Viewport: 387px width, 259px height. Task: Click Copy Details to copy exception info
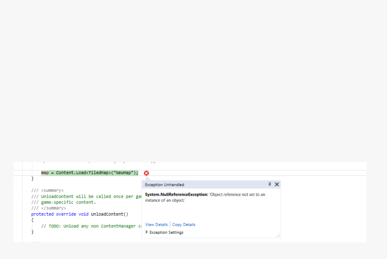point(184,224)
